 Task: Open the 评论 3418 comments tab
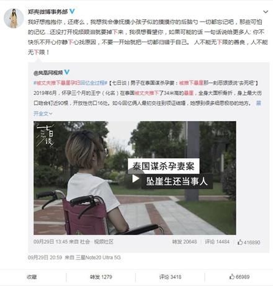[170, 277]
